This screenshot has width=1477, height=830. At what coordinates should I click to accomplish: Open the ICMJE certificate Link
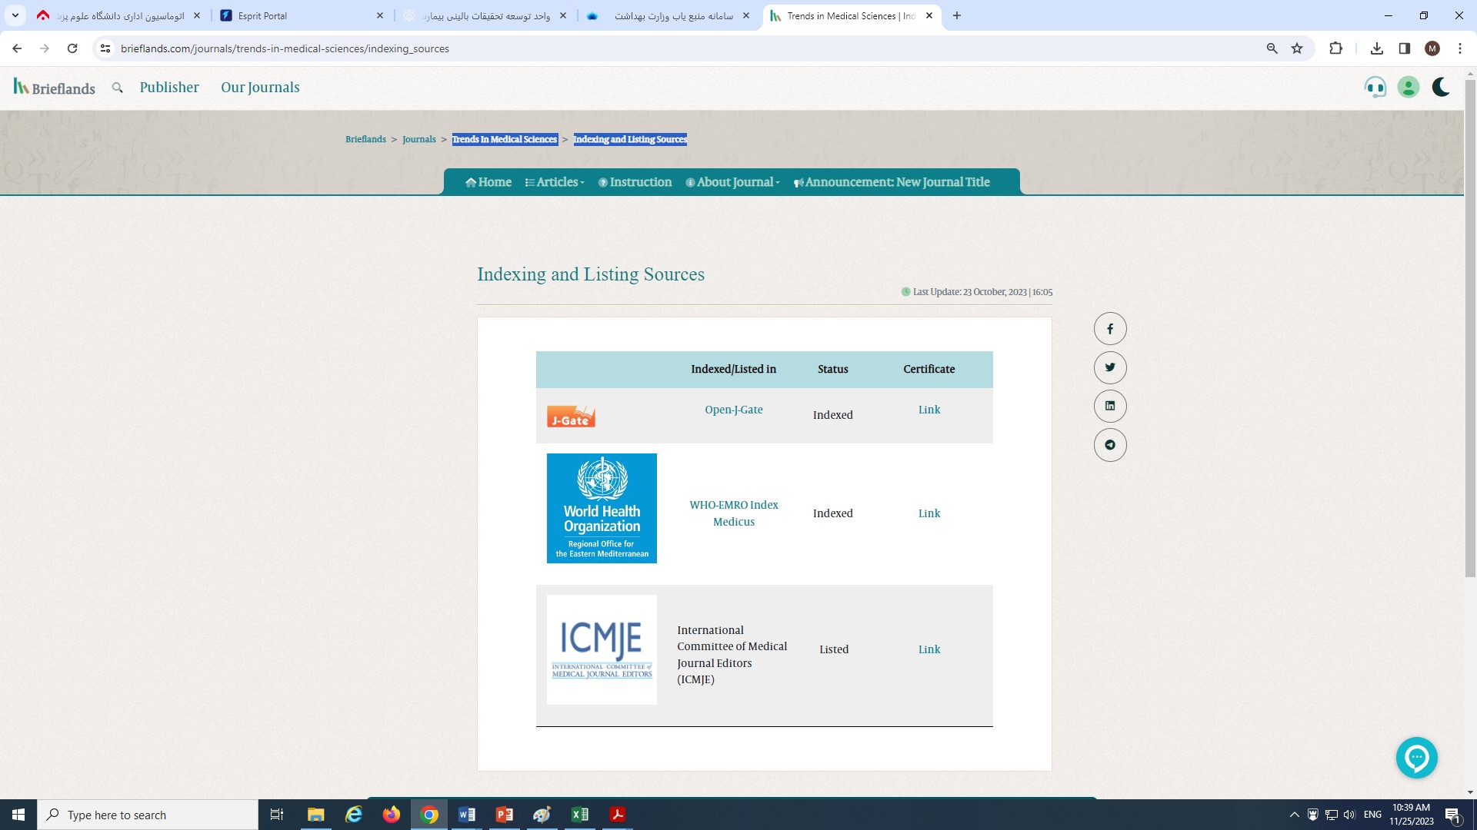929,649
